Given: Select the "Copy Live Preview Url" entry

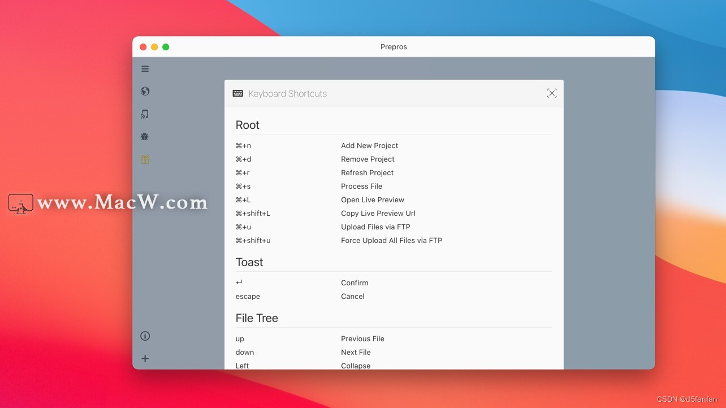Looking at the screenshot, I should click(378, 213).
